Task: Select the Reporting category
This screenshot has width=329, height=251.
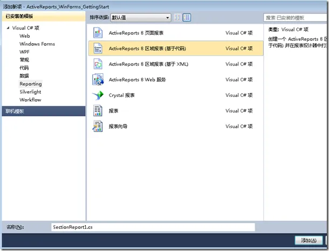Action: point(30,84)
